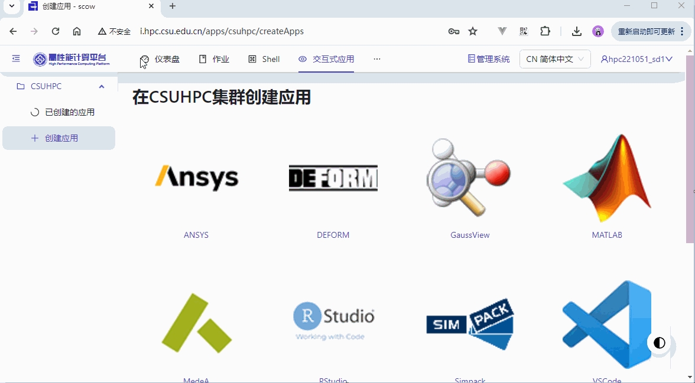Click the High Performance Computing Platform logo
Image resolution: width=695 pixels, height=383 pixels.
pyautogui.click(x=72, y=59)
